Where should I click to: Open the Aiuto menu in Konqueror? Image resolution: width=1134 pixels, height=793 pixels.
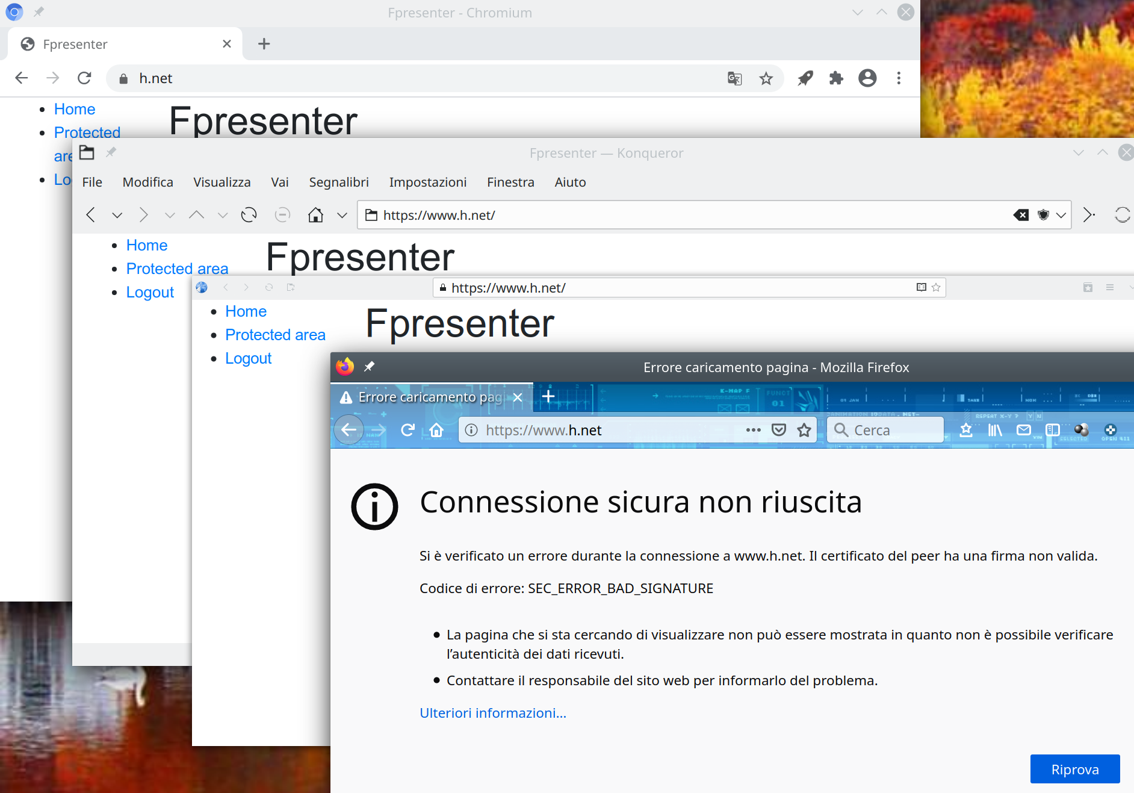click(570, 182)
